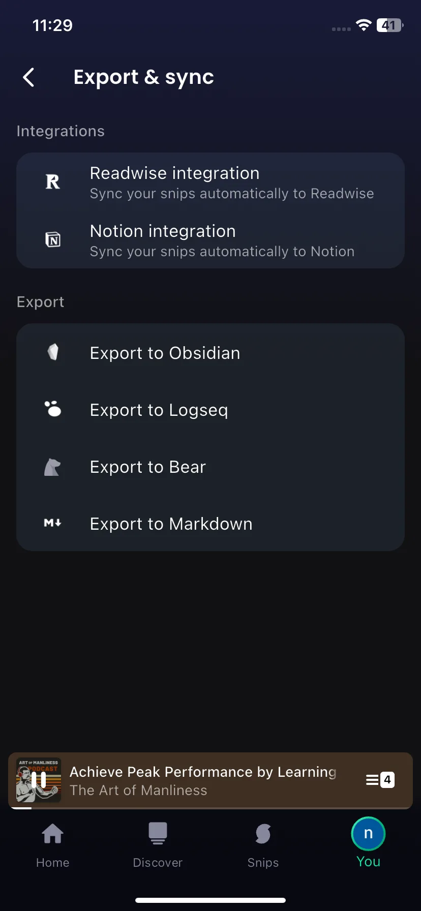Screen dimensions: 421x911
Task: Open the mini player episode title
Action: click(203, 772)
